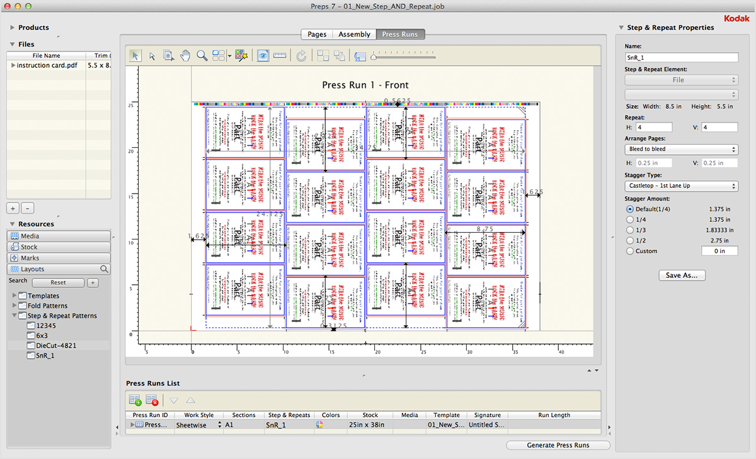Choose the Custom stagger amount radio button
The width and height of the screenshot is (756, 459).
tap(630, 251)
